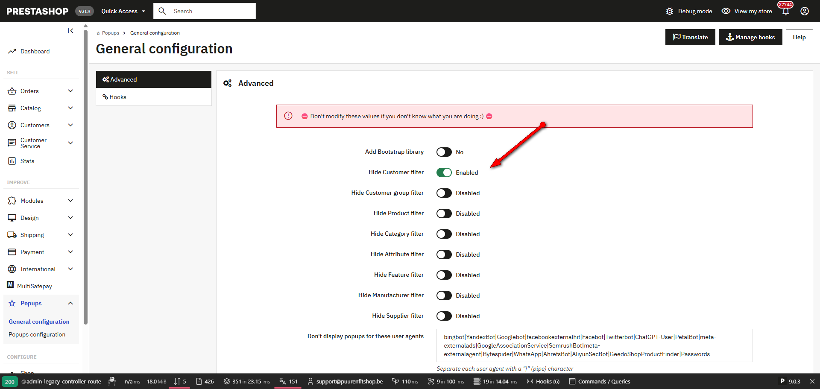Expand the Shipping menu chevron
This screenshot has width=820, height=389.
pyautogui.click(x=70, y=235)
